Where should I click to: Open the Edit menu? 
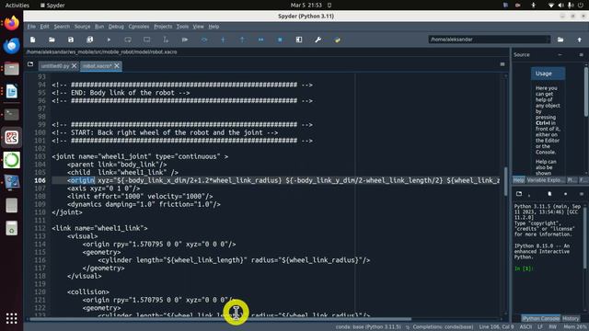coord(45,27)
